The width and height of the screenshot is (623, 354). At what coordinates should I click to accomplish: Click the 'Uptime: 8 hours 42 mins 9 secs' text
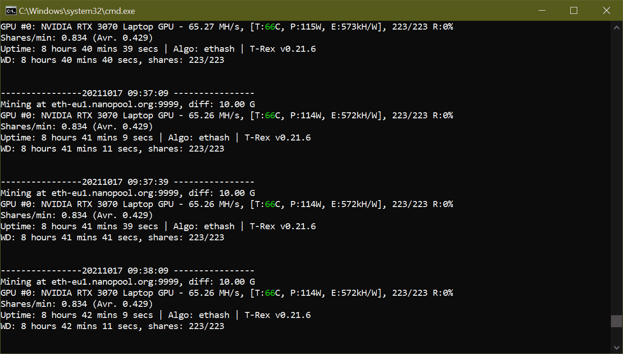pyautogui.click(x=77, y=315)
